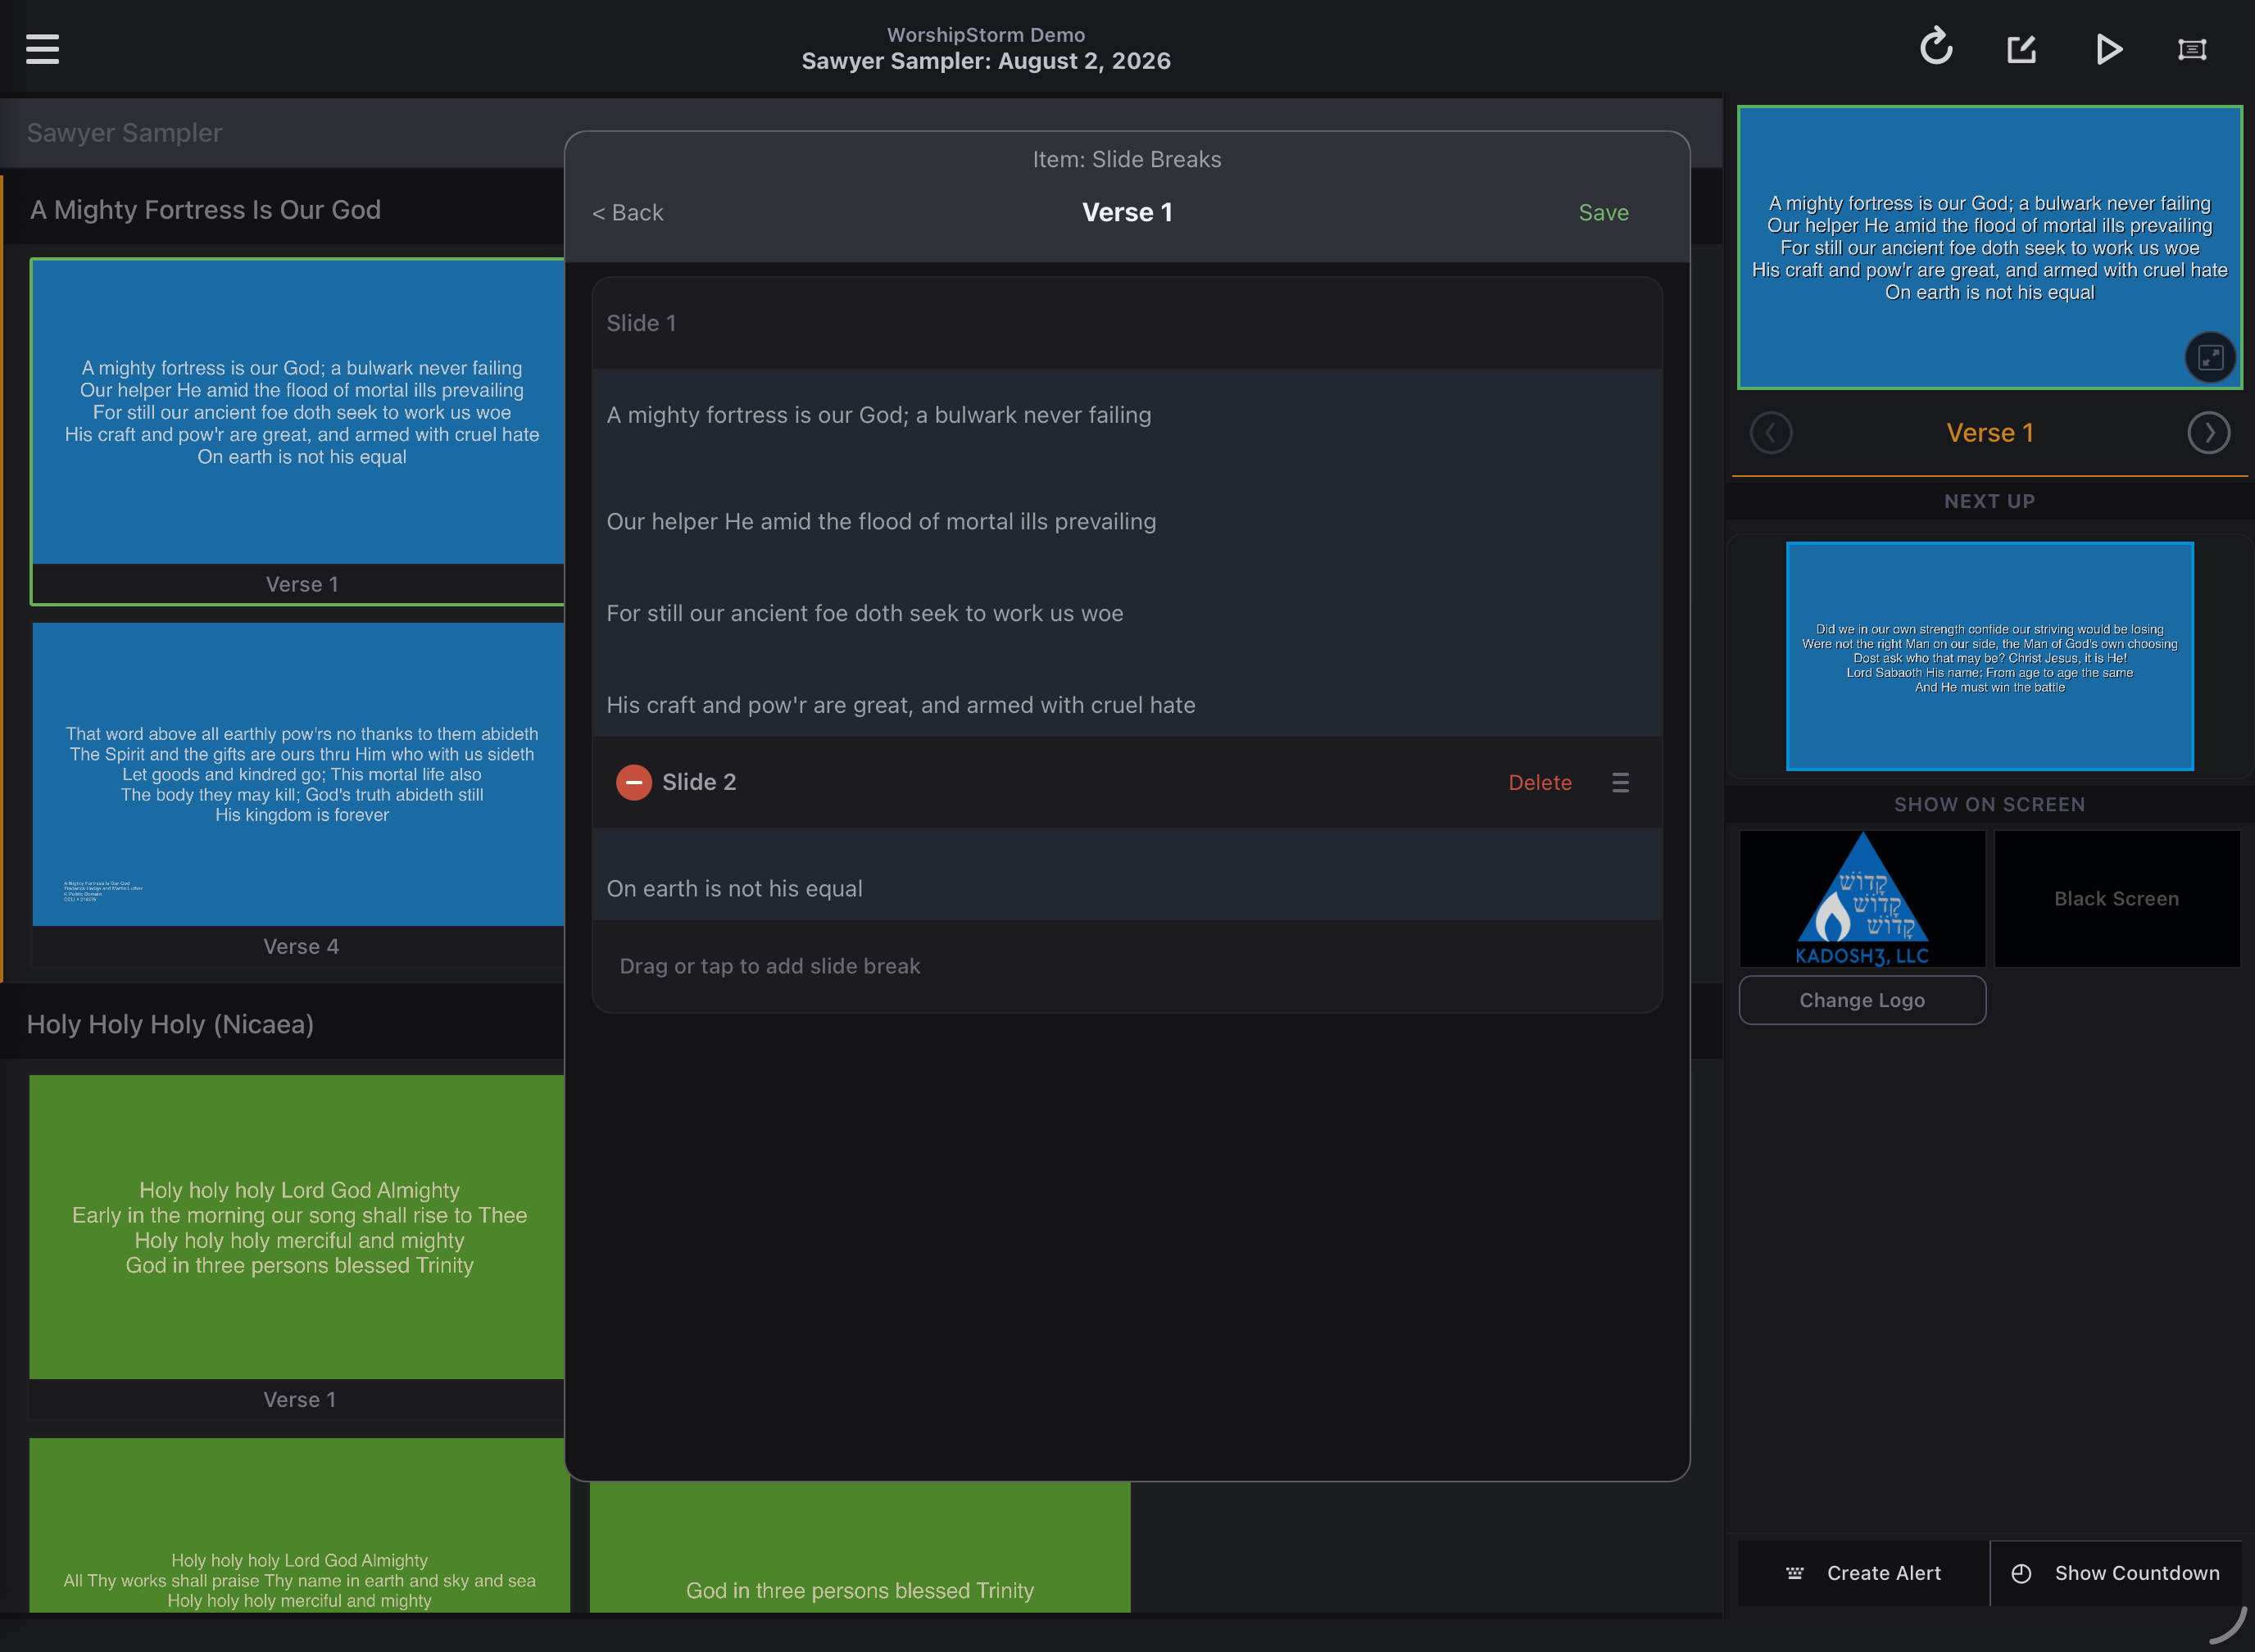
Task: Click the 'Slide 1' header row
Action: tap(1127, 323)
